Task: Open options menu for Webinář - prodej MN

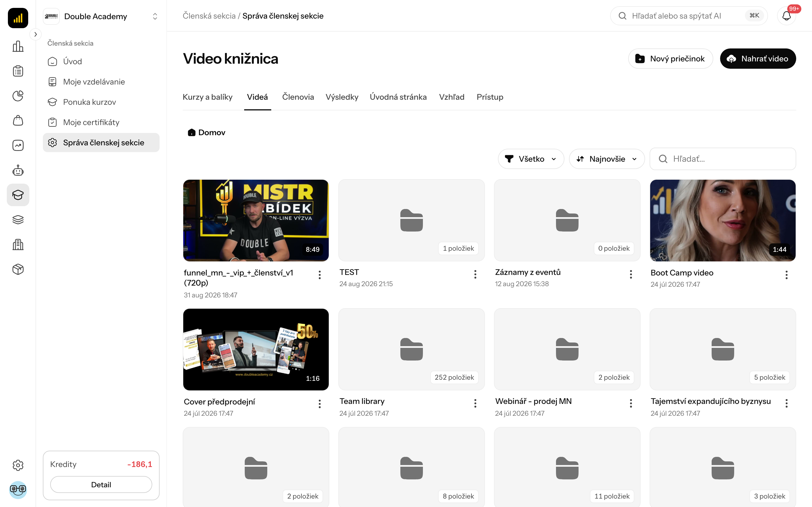Action: [x=631, y=403]
